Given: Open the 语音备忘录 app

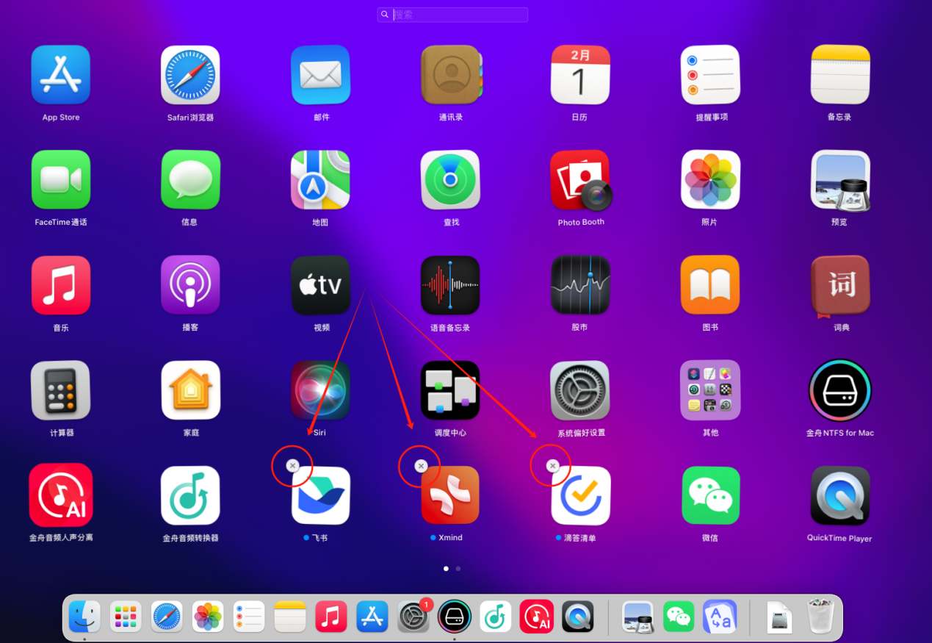Looking at the screenshot, I should [451, 285].
